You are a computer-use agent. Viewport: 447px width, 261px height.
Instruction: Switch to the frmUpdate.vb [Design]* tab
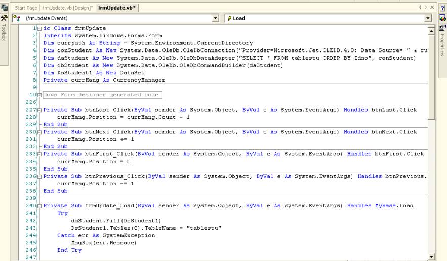coord(67,8)
